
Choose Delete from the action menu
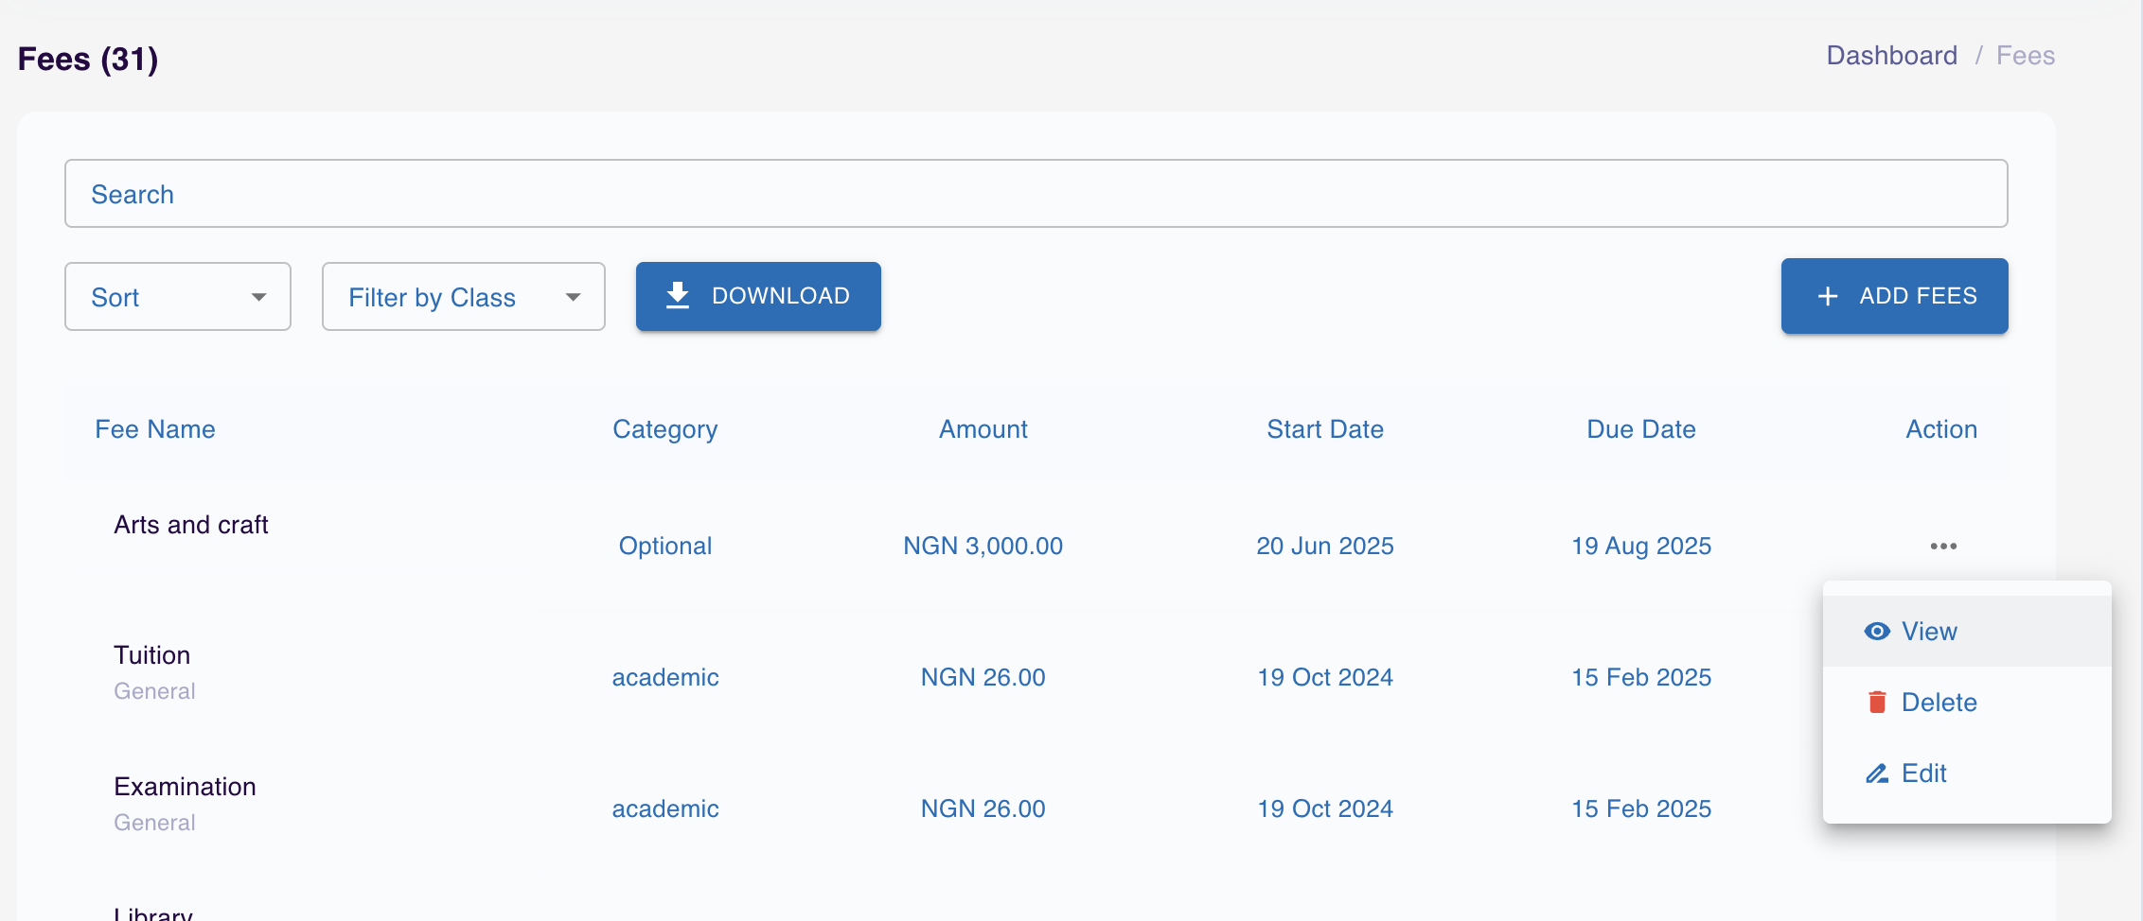[x=1967, y=703]
